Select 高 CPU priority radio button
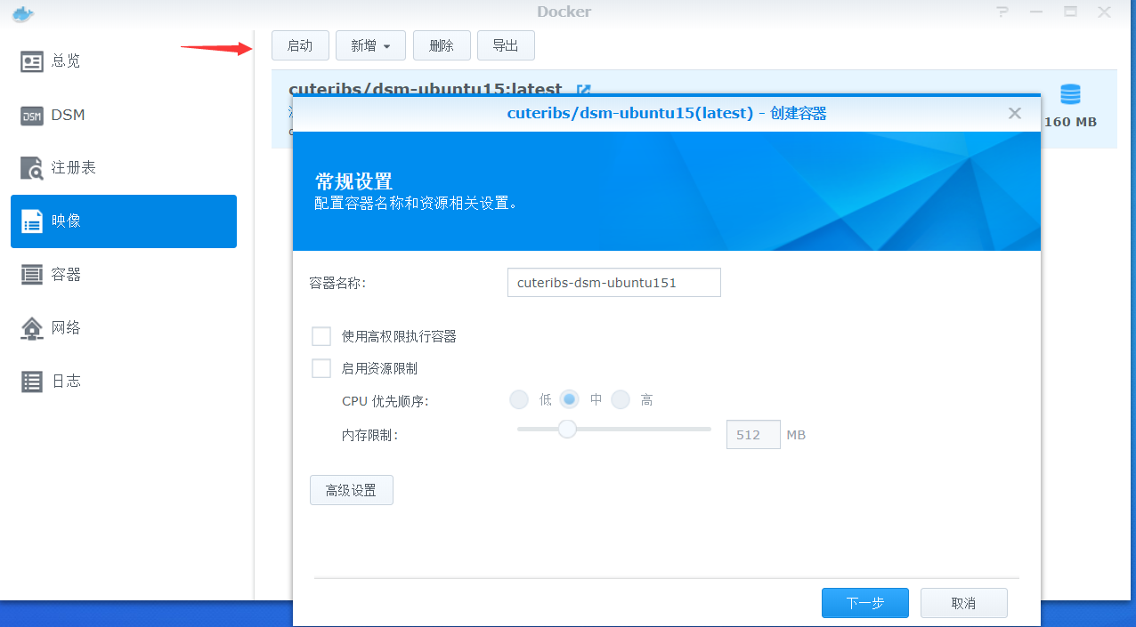This screenshot has height=627, width=1136. (x=621, y=400)
